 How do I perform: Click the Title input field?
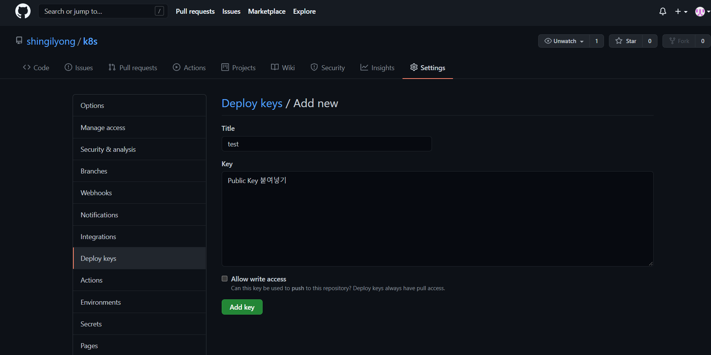(327, 144)
